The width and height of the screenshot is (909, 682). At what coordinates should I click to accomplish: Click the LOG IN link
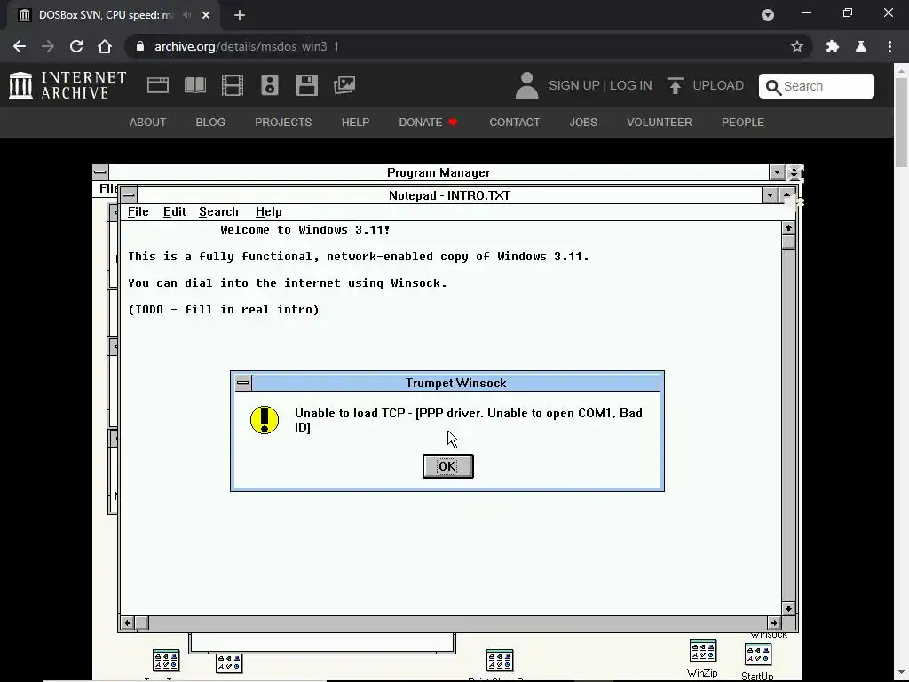pyautogui.click(x=631, y=85)
